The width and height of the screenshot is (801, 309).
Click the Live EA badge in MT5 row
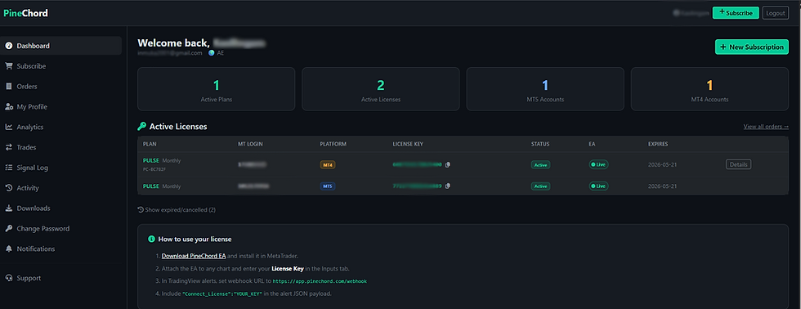click(x=598, y=186)
